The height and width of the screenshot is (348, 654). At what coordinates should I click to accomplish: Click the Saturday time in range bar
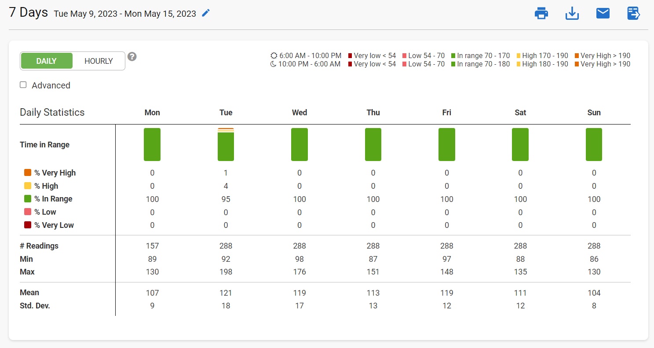point(520,145)
